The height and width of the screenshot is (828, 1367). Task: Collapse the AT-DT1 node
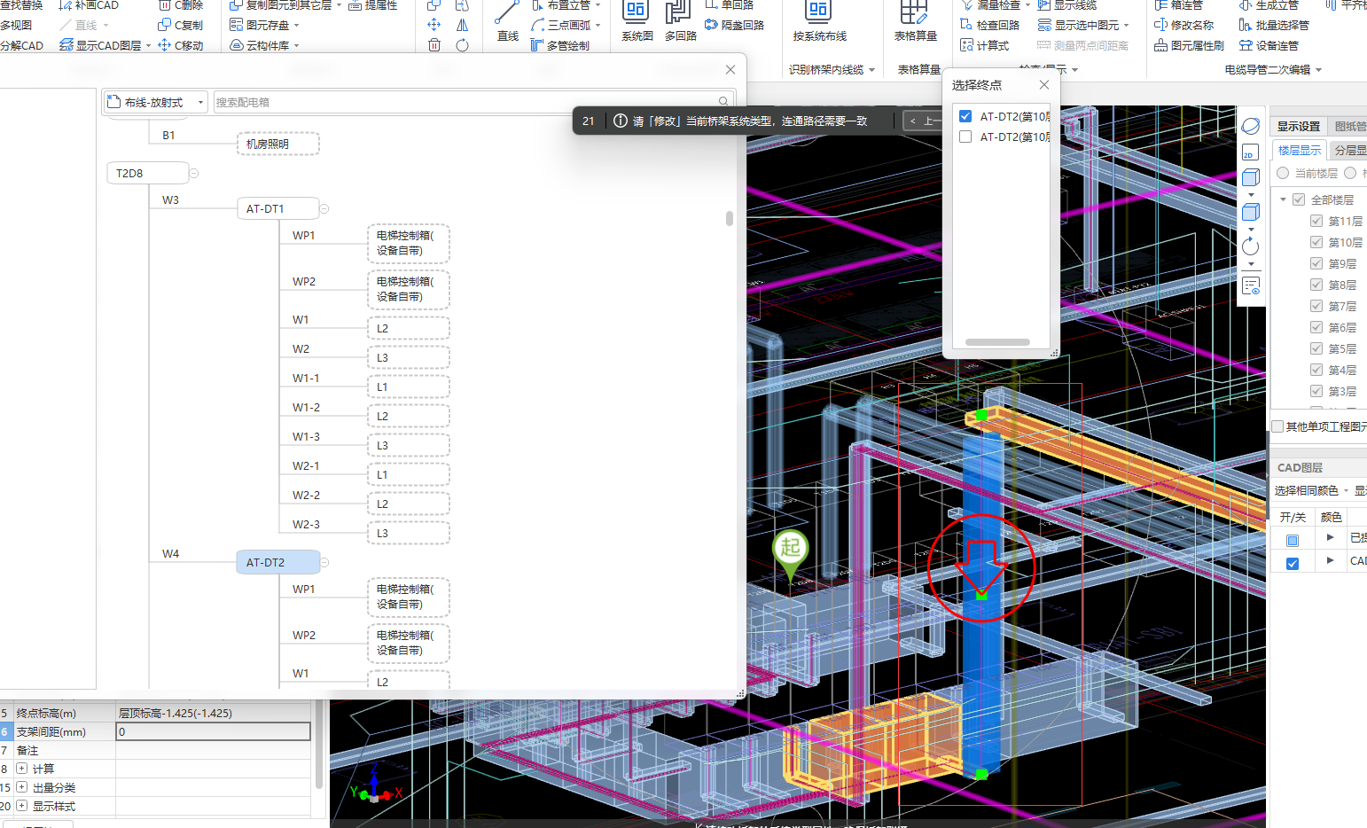coord(324,208)
